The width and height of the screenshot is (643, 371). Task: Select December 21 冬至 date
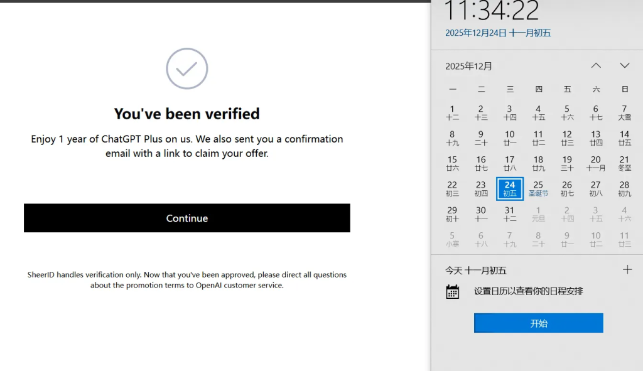coord(624,163)
